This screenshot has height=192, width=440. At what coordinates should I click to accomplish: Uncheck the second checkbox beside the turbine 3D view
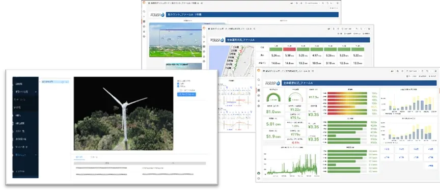178,87
